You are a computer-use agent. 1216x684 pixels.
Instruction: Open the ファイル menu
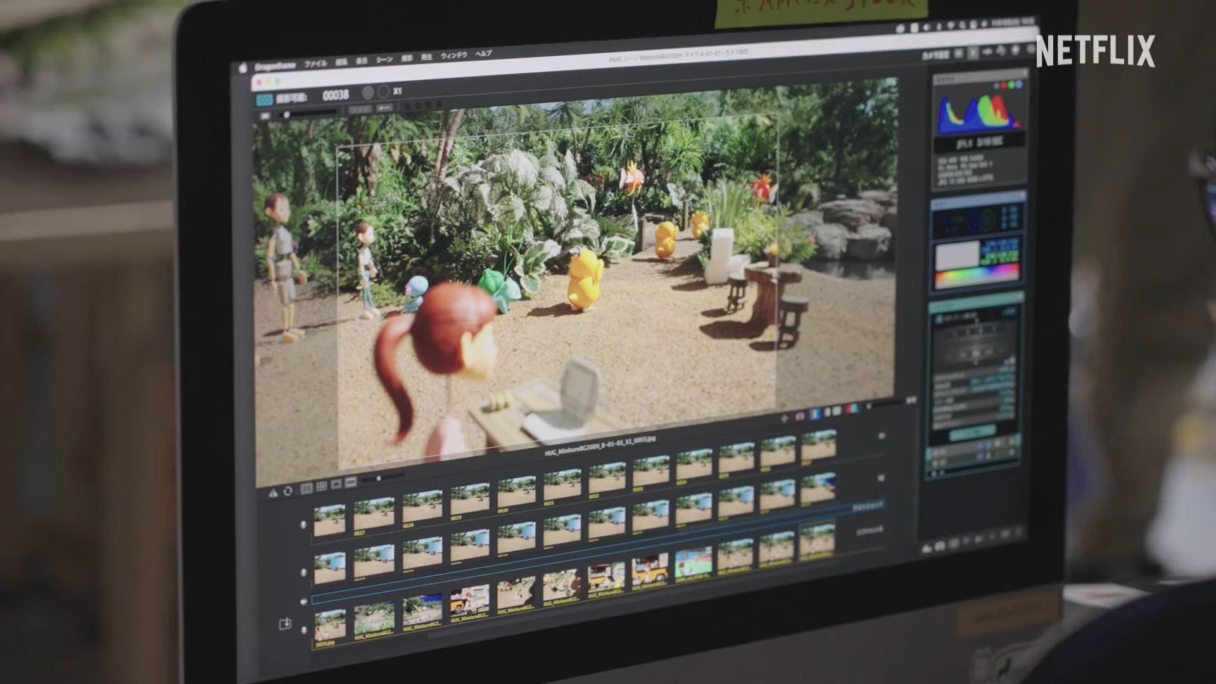(315, 64)
